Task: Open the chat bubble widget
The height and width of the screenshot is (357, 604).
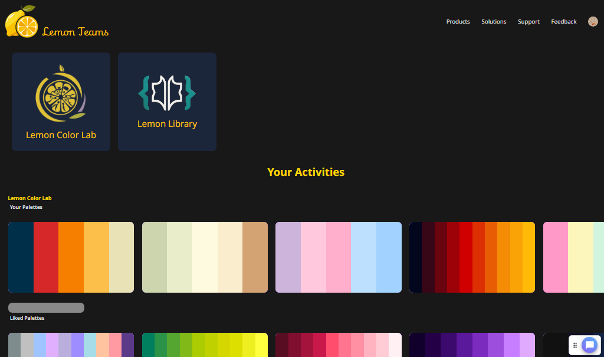Action: 589,345
